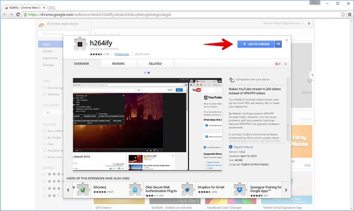Click the chrome web store logo
This screenshot has height=211, width=354.
tap(58, 24)
